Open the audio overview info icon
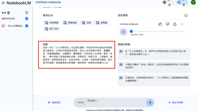 [x=186, y=16]
